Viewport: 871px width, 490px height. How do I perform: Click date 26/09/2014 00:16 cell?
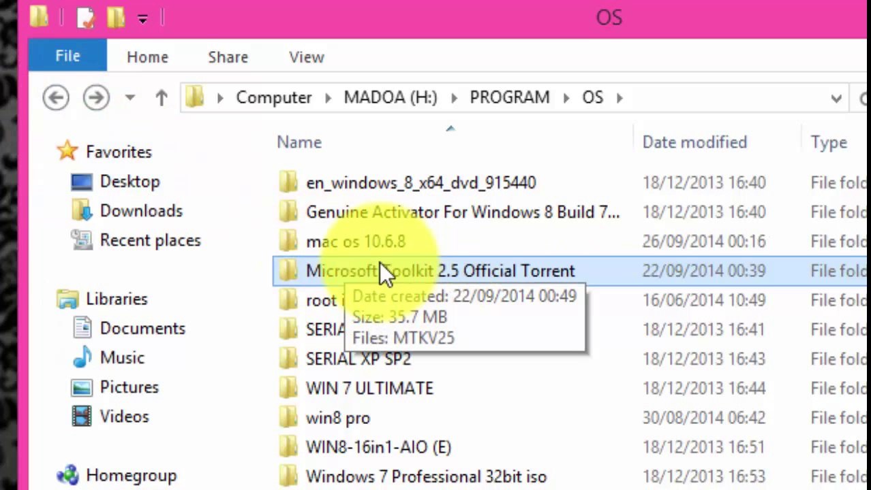pyautogui.click(x=703, y=242)
